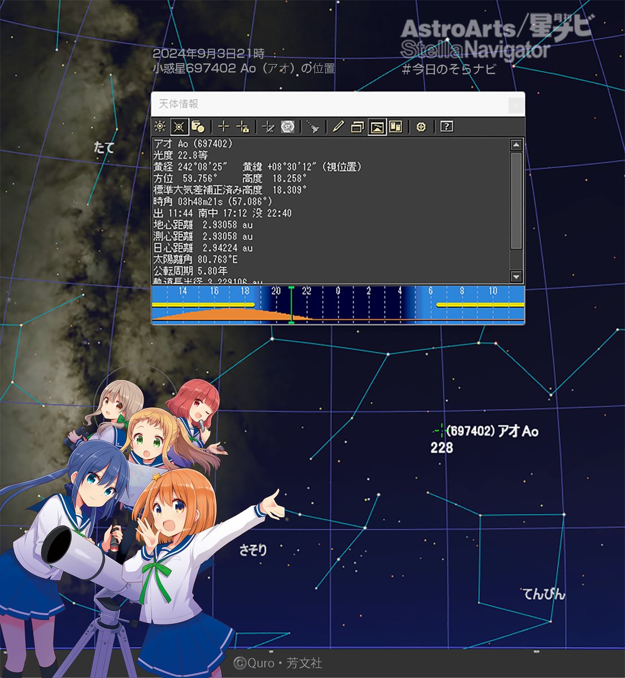Click the telescope icon in the toolbar
The image size is (625, 678).
(313, 127)
